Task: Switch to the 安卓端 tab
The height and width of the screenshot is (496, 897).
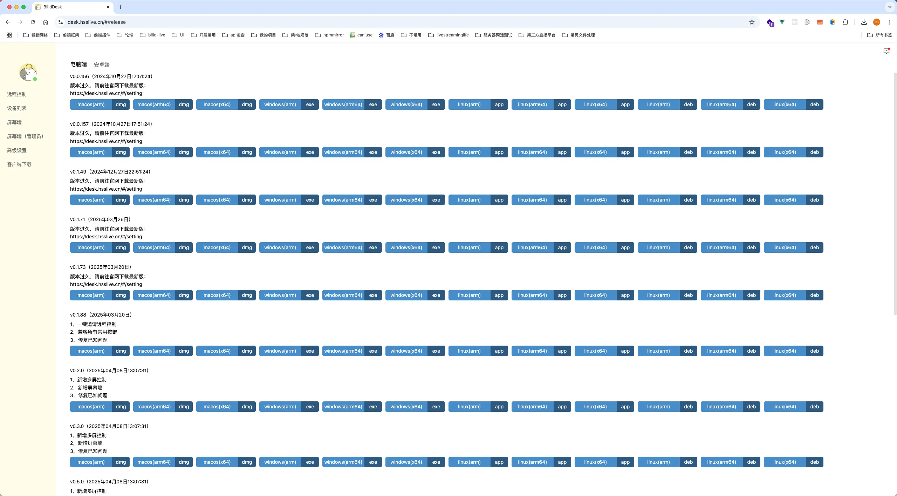Action: [102, 64]
